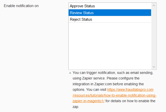Click the 'Please configure the' phrase
This screenshot has width=166, height=112.
tap(123, 78)
